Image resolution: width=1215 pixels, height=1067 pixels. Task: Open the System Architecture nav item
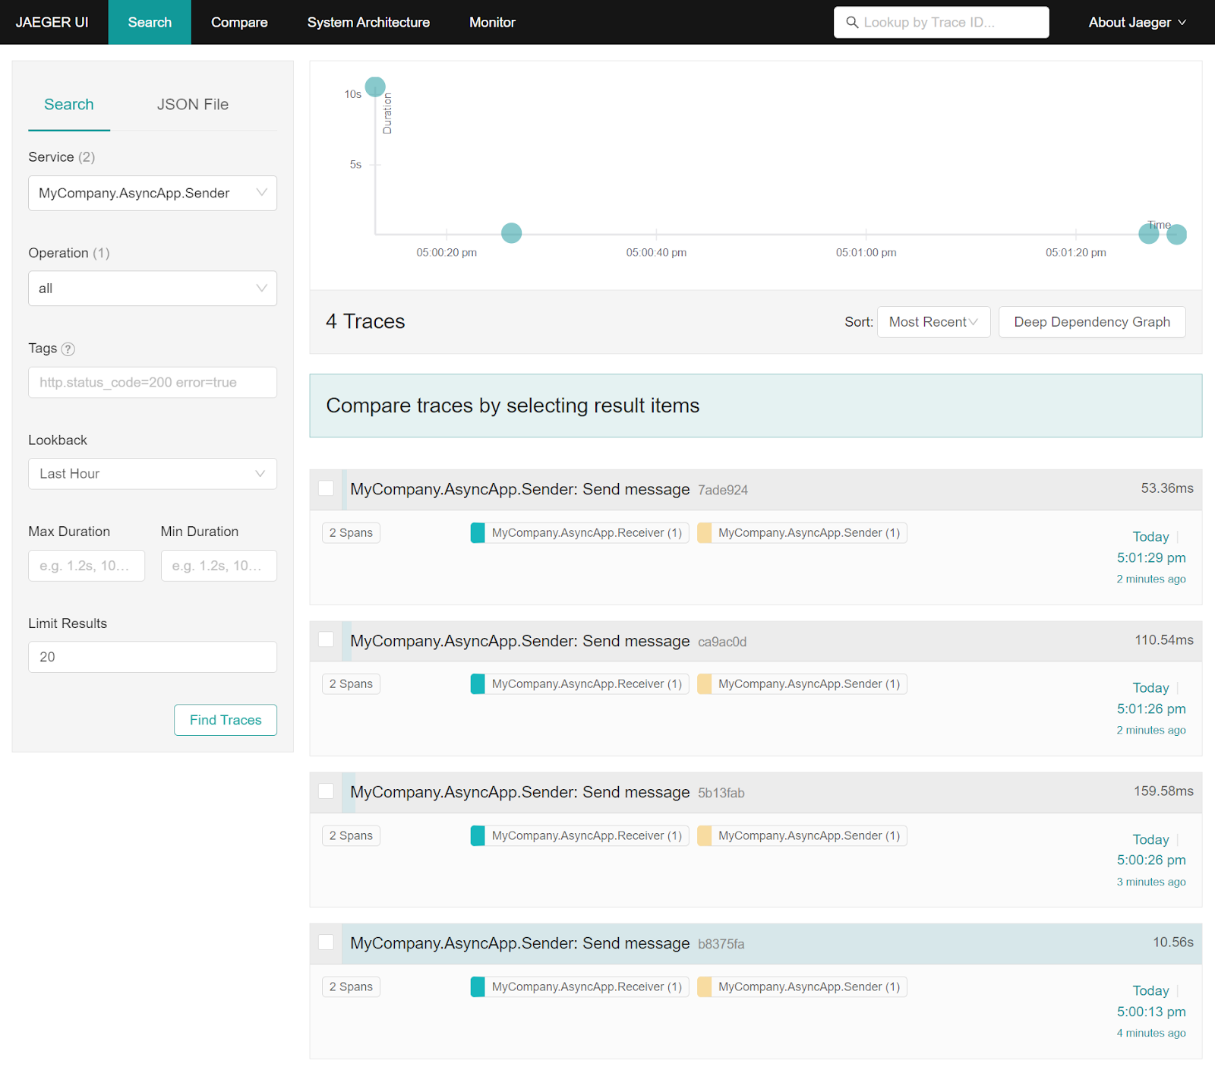[x=368, y=23]
